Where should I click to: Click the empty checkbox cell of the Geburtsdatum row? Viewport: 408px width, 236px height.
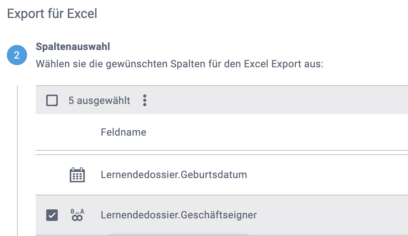pyautogui.click(x=52, y=175)
